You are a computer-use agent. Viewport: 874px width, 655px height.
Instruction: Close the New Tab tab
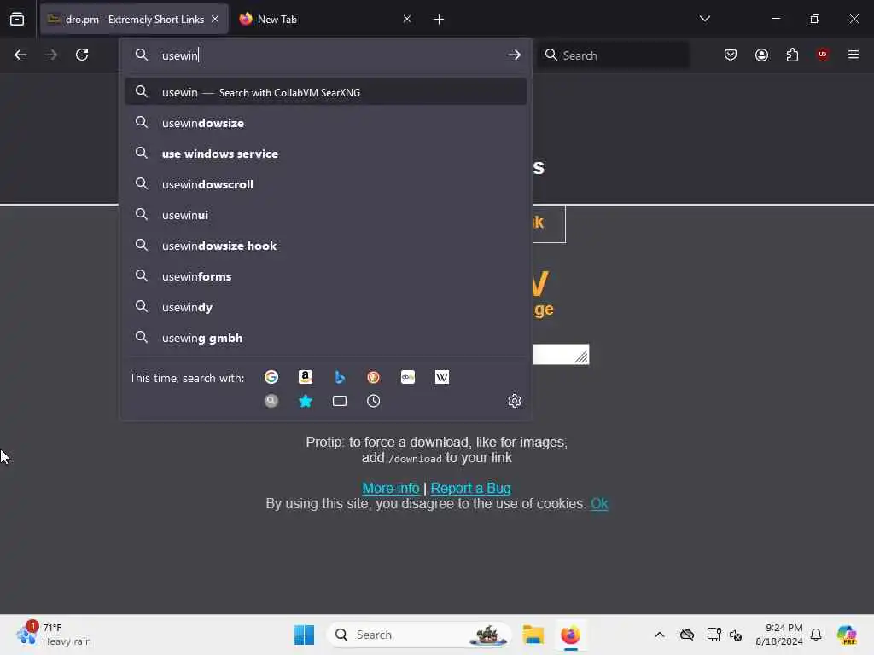click(x=407, y=19)
